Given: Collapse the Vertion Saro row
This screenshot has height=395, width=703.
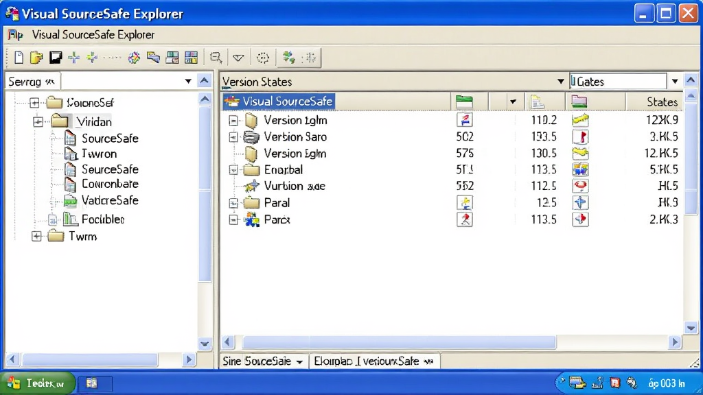Looking at the screenshot, I should point(233,136).
